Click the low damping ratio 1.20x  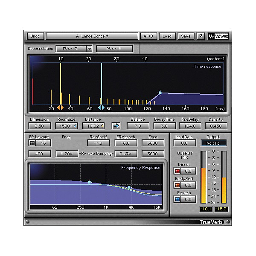[67, 154]
